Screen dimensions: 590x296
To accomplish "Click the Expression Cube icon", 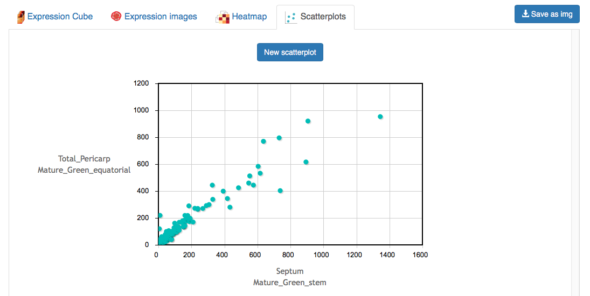I will (x=20, y=17).
